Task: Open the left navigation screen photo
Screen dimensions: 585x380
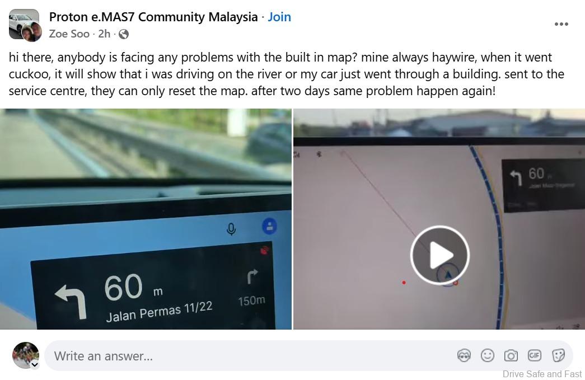Action: (x=146, y=219)
